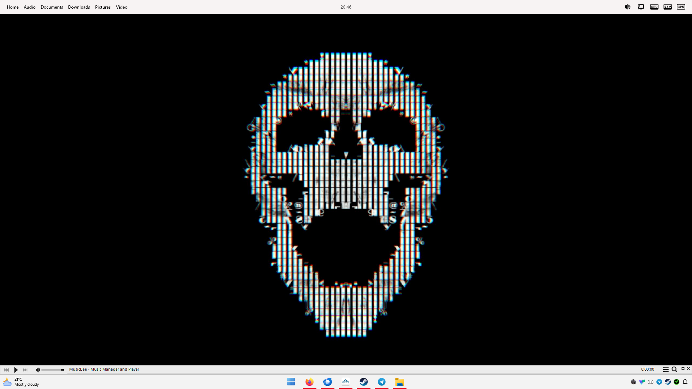Click the GPU monitor icon
692x389 pixels.
(681, 7)
